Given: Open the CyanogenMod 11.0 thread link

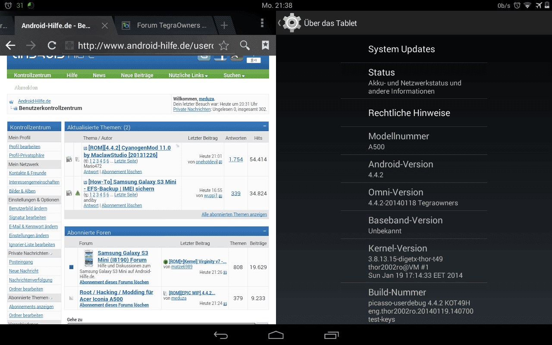Looking at the screenshot, I should [x=127, y=151].
